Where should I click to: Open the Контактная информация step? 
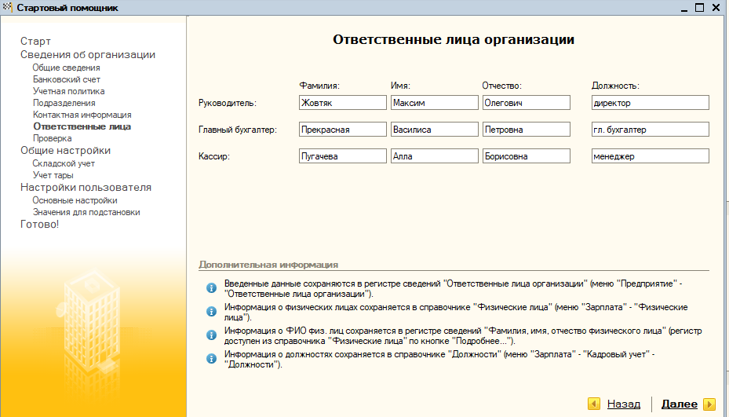tap(82, 115)
